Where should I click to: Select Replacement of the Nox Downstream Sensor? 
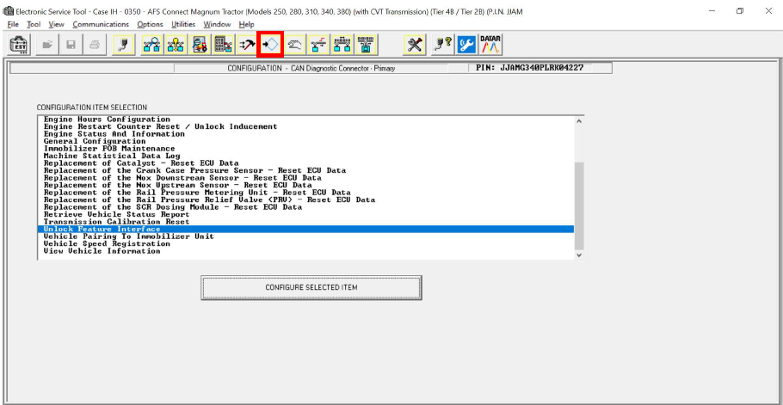pyautogui.click(x=305, y=178)
